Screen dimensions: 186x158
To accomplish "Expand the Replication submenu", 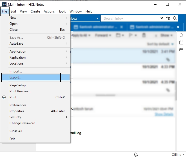I will pos(39,57).
